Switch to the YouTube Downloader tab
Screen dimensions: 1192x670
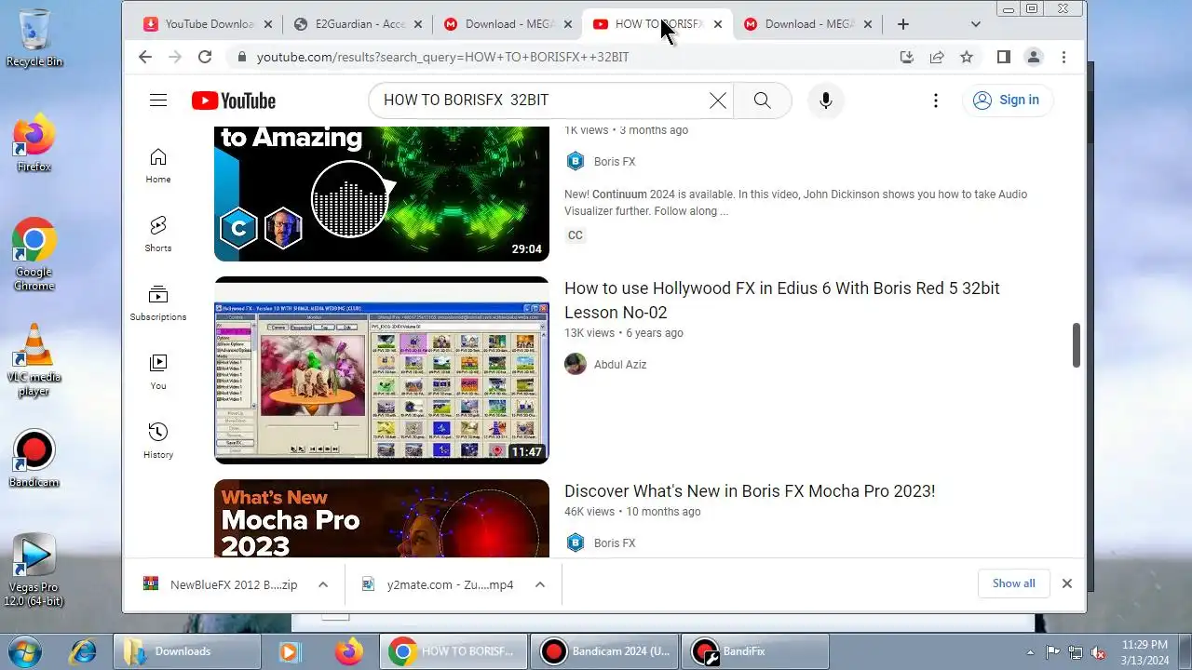coord(207,24)
